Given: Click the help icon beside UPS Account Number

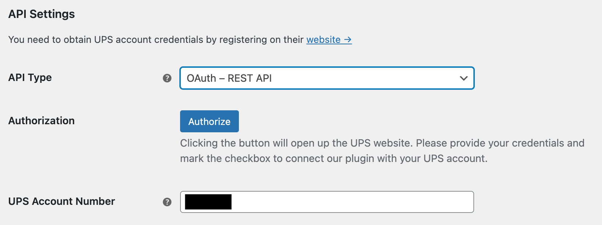Looking at the screenshot, I should 167,202.
